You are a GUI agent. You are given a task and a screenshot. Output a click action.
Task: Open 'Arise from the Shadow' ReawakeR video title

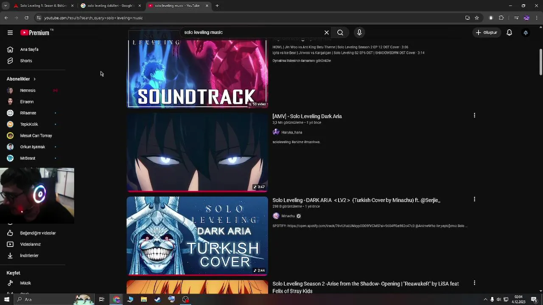click(366, 288)
